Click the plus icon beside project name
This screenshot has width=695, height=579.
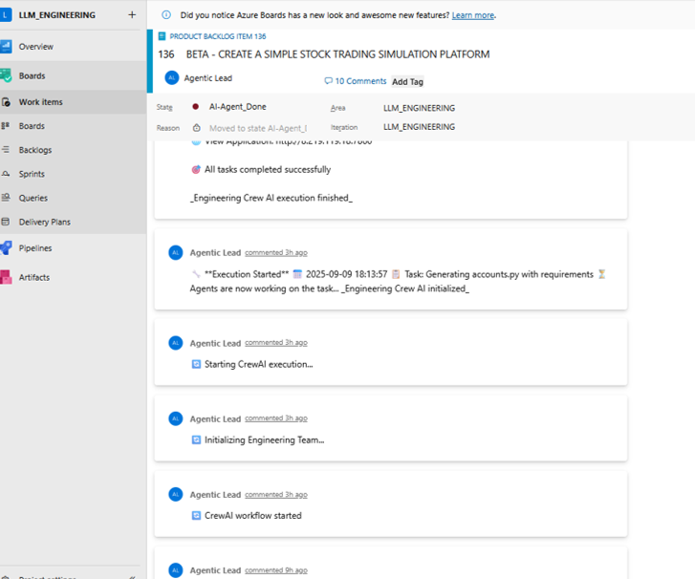(x=132, y=14)
